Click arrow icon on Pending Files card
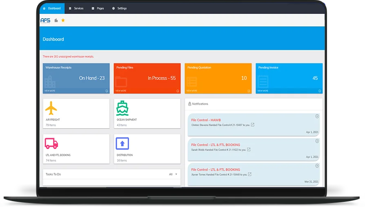 [x=178, y=91]
